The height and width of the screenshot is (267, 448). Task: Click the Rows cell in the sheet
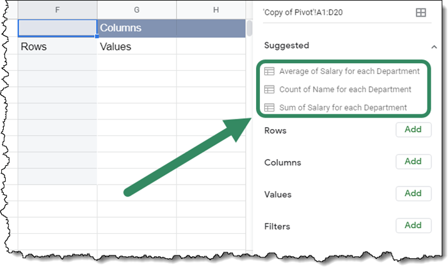[x=58, y=47]
